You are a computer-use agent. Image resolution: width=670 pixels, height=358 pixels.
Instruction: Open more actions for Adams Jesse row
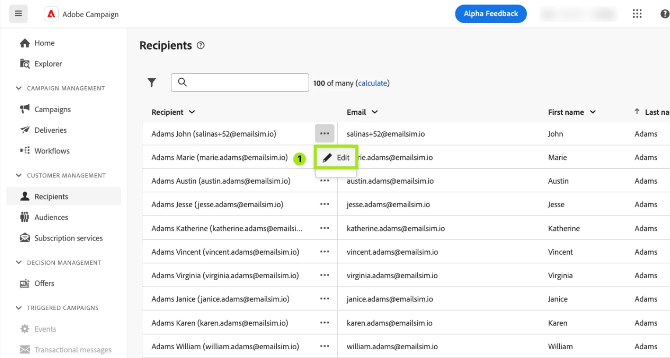click(324, 204)
